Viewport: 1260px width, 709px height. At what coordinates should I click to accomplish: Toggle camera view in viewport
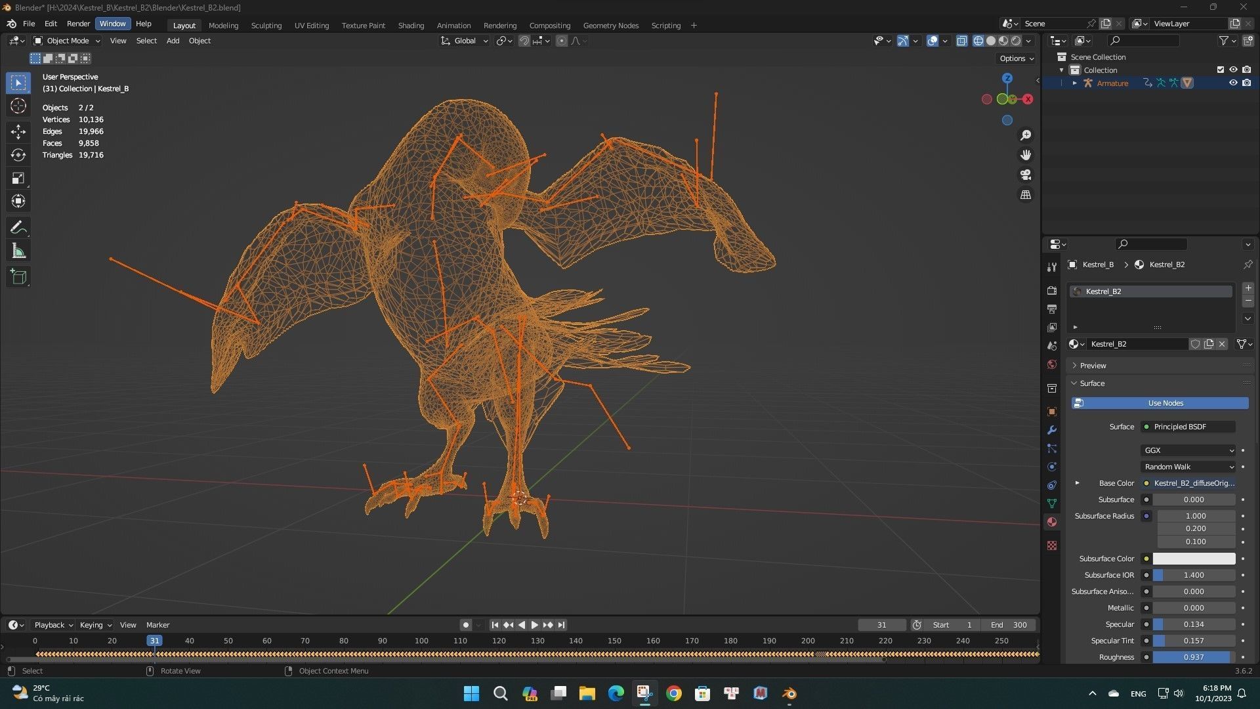point(1025,175)
